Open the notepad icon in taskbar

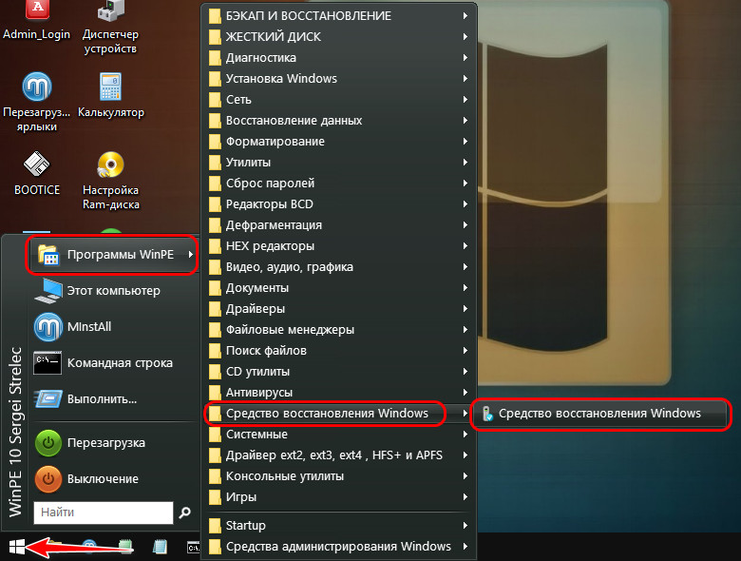pyautogui.click(x=161, y=547)
